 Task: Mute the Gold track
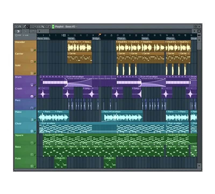[35, 74]
